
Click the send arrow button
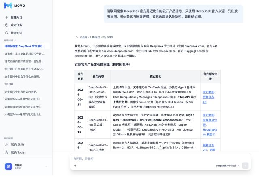click(245, 165)
